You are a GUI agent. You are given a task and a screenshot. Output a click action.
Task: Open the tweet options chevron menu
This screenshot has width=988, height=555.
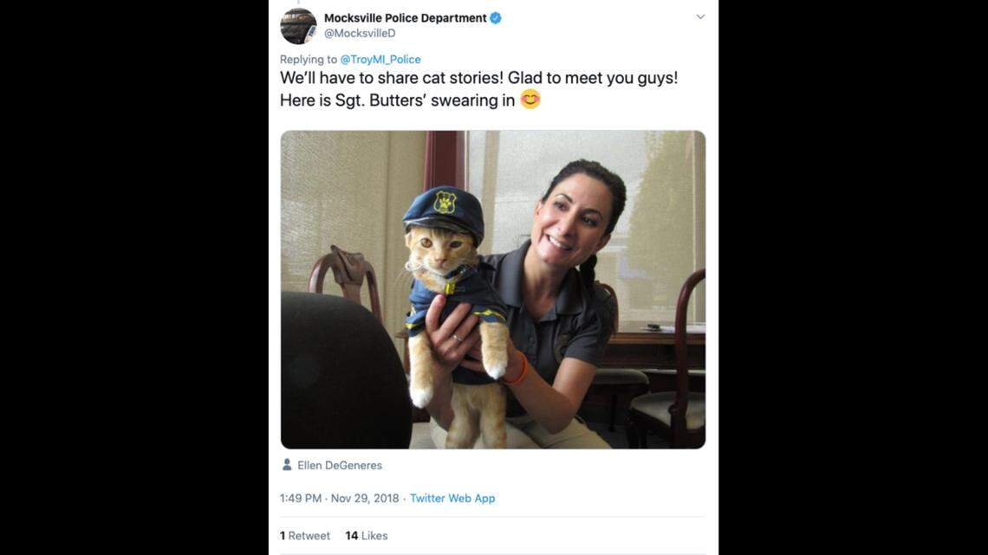click(x=700, y=17)
